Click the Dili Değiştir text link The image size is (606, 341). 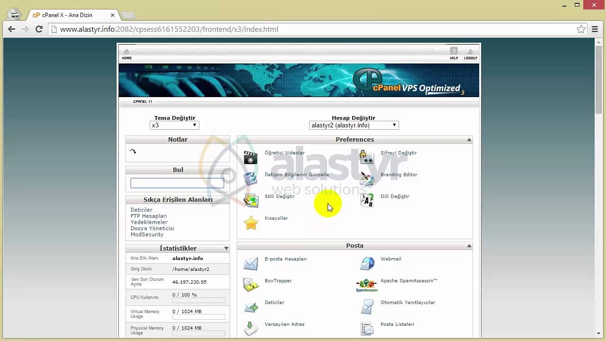click(395, 197)
